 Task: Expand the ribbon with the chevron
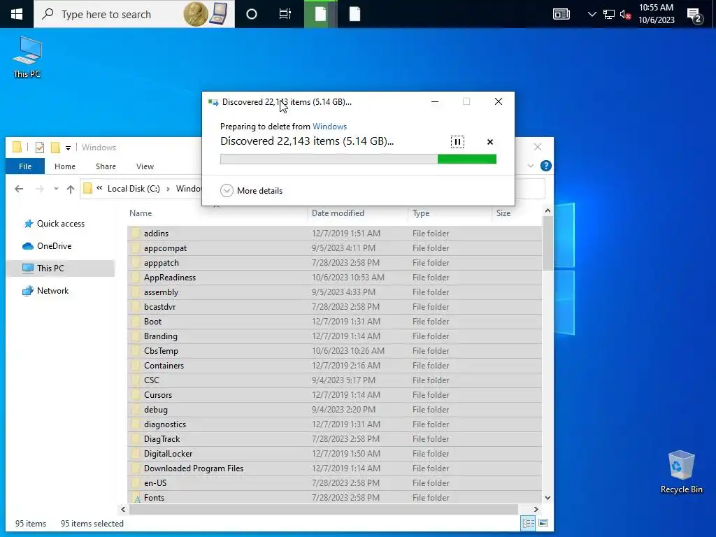(530, 166)
